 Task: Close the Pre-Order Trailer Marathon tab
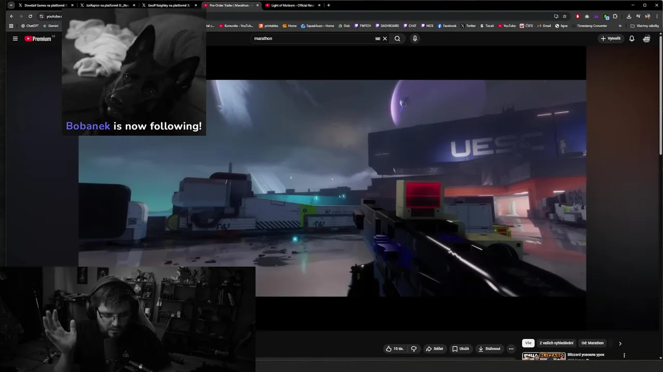coord(257,5)
